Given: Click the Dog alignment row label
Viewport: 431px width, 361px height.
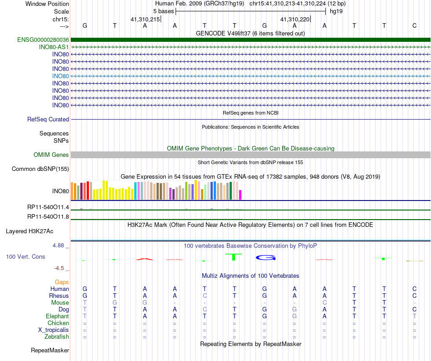Looking at the screenshot, I should [64, 310].
